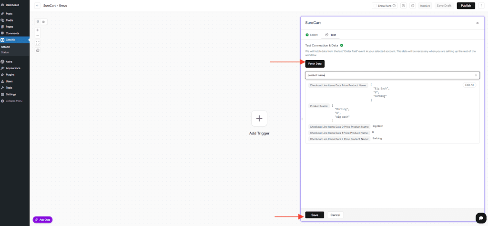The width and height of the screenshot is (488, 226).
Task: Click the Fetch Data button
Action: click(x=315, y=63)
